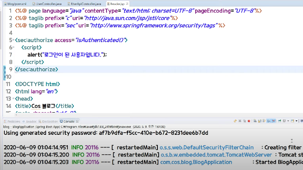Collapse sec:authorize block at line 5
This screenshot has width=303, height=170.
[13, 40]
